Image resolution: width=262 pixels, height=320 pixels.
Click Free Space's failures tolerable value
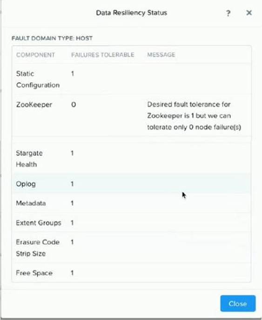pyautogui.click(x=72, y=273)
